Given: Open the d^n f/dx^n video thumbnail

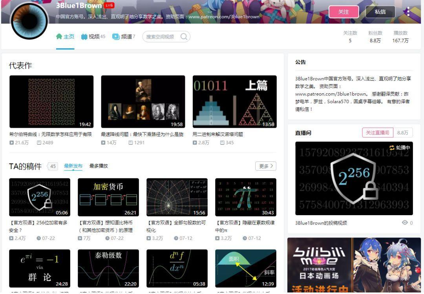Looking at the screenshot, I should (177, 269).
